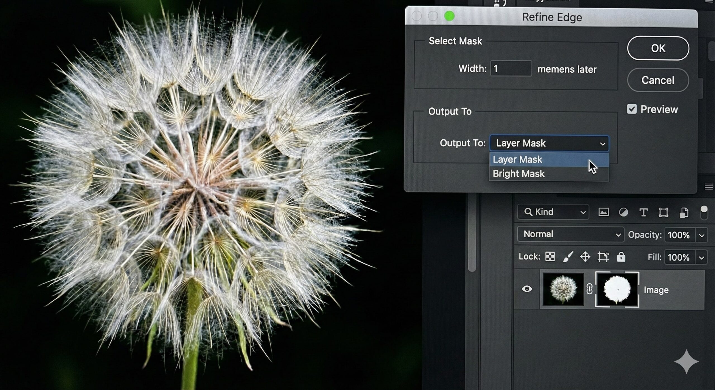
Task: Hide the Image layer visibility
Action: pos(527,289)
